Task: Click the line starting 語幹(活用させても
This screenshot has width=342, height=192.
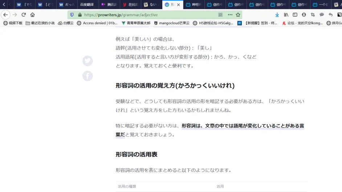Action: pyautogui.click(x=164, y=48)
